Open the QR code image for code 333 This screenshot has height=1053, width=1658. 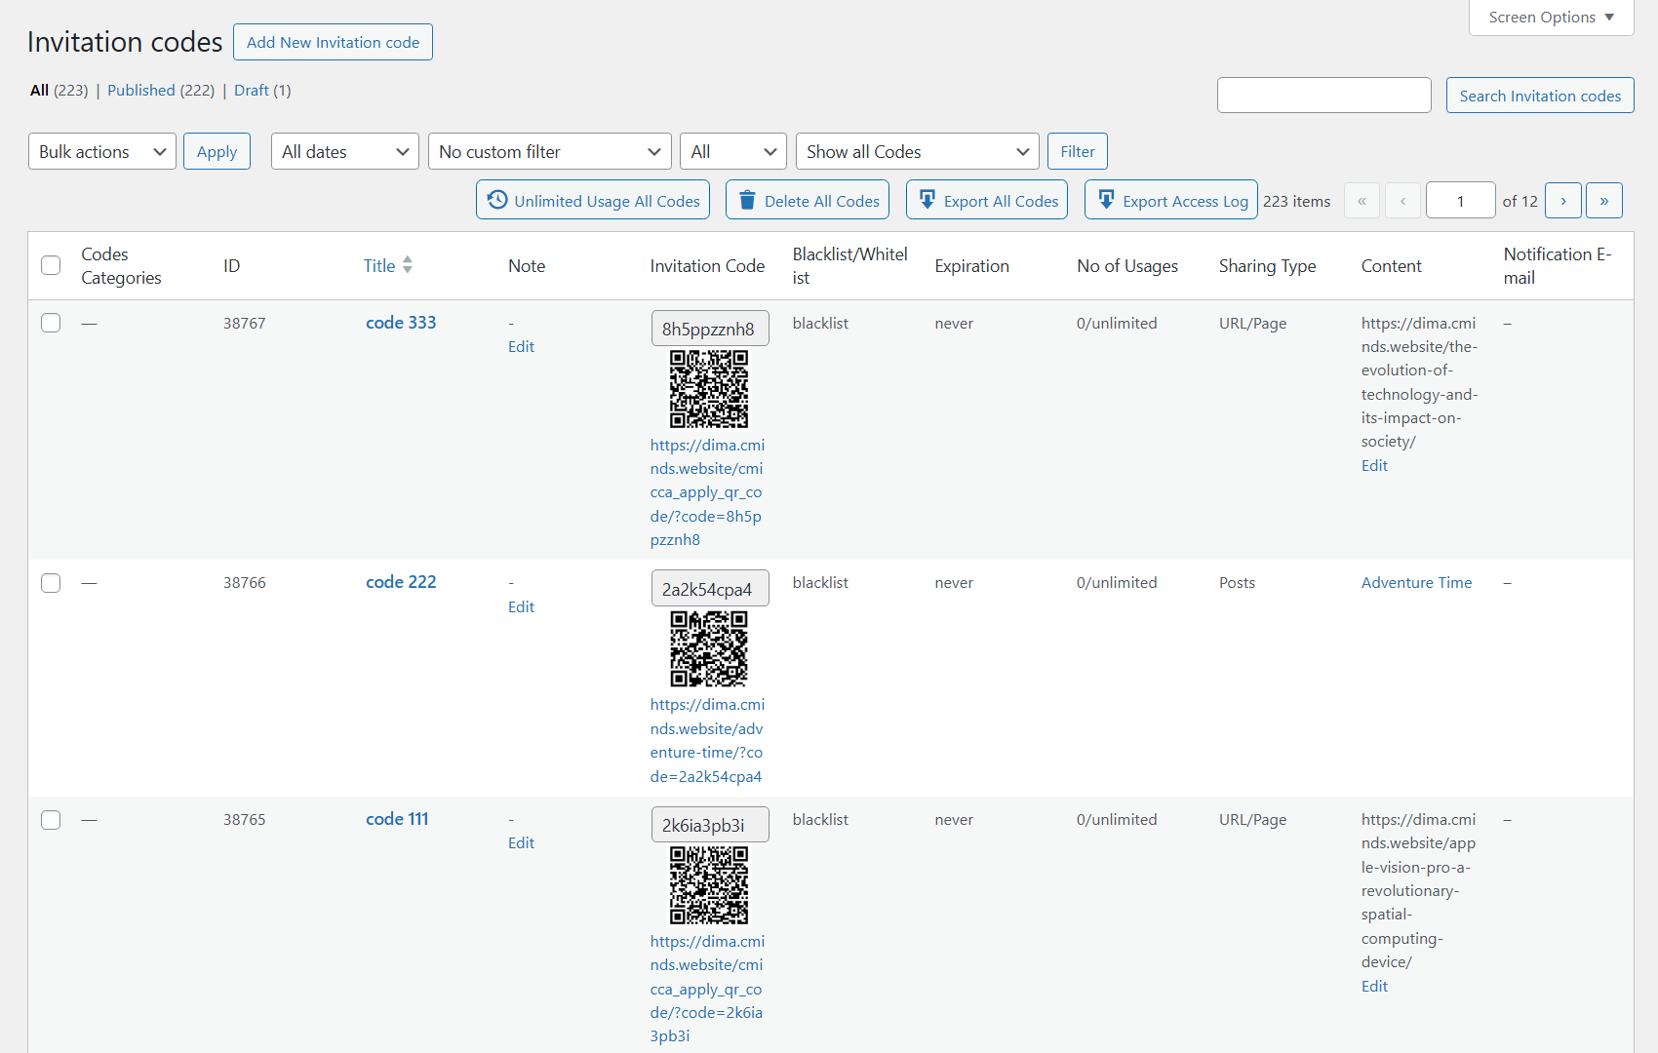pos(709,389)
